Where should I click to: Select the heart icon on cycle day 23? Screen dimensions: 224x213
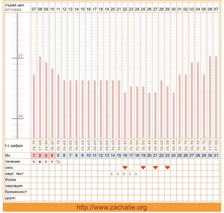(x=167, y=167)
